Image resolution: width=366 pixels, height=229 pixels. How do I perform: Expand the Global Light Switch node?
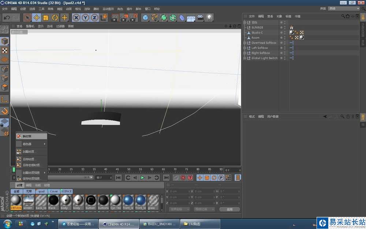pos(245,58)
